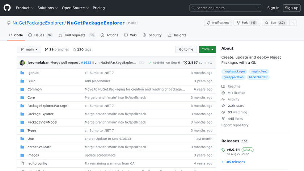Open the .github folder icon
This screenshot has width=304, height=171.
[22, 73]
